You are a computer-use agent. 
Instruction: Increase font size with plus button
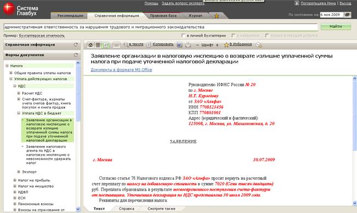217,45
